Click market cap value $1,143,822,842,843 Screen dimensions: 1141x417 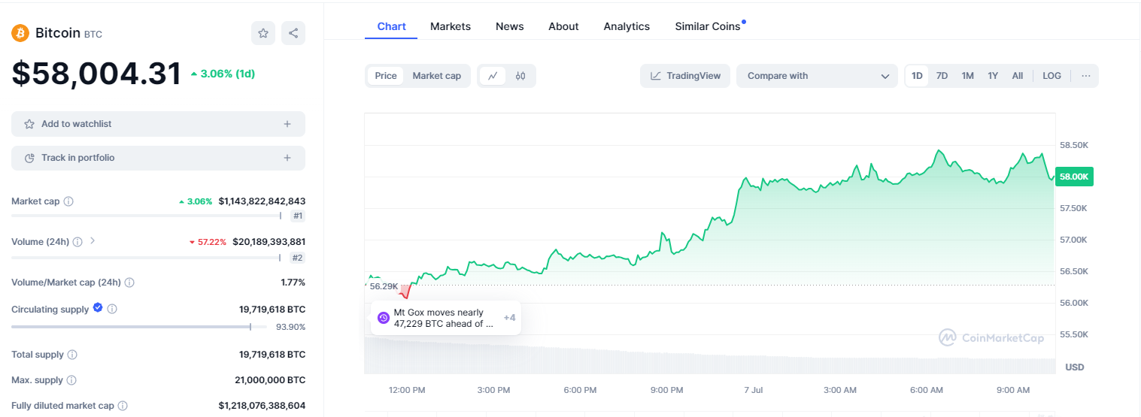[262, 201]
